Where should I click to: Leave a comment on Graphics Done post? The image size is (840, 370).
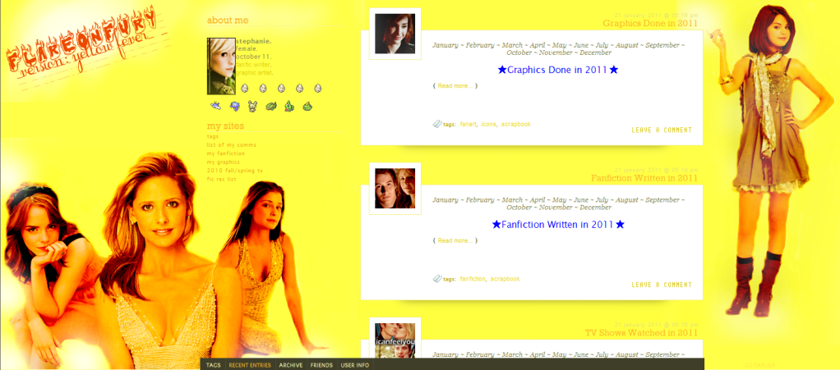point(662,130)
